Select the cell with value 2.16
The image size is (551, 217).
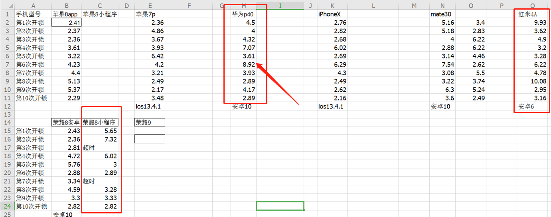[332, 98]
